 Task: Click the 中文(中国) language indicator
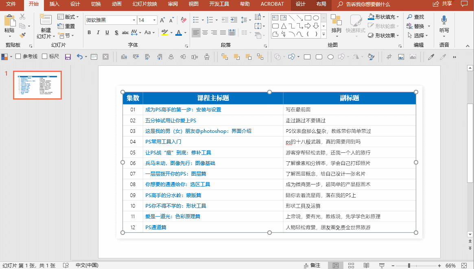[87, 265]
